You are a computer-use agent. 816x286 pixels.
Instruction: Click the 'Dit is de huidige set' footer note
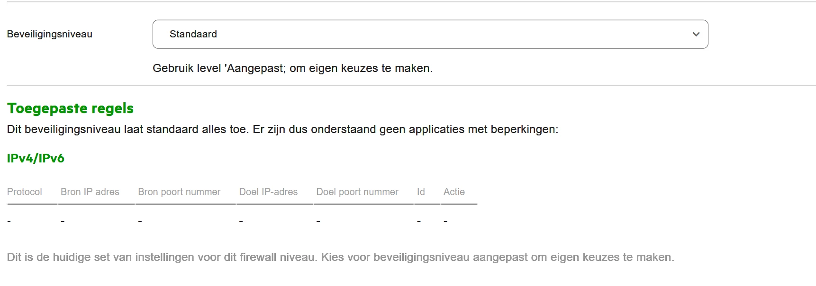(340, 257)
